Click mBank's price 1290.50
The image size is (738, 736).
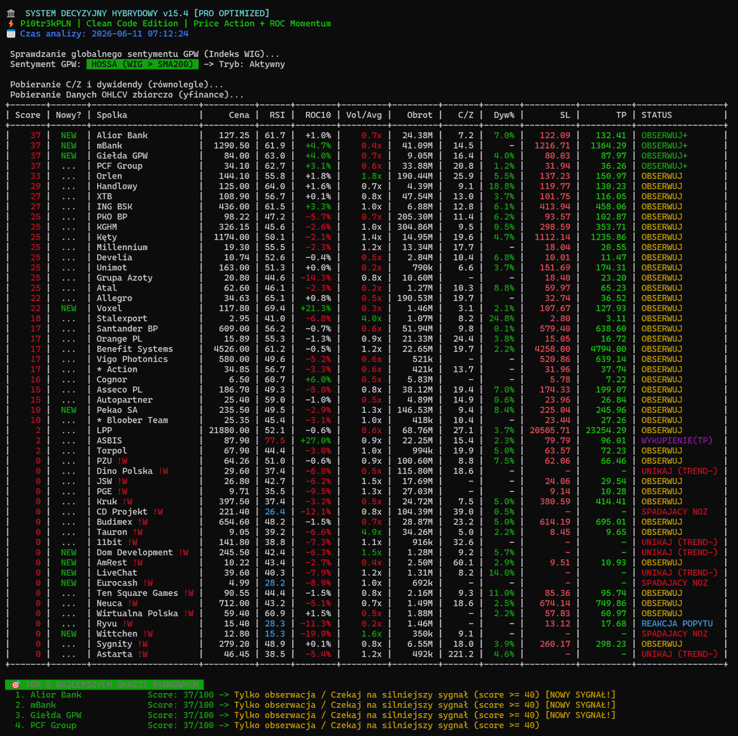[x=232, y=146]
